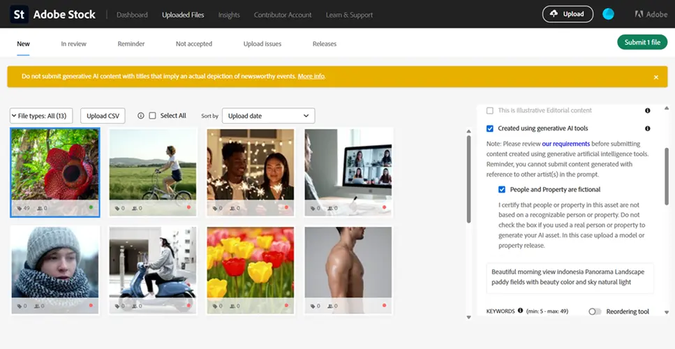Click keyword tag icon on the sparklers couple thumbnail
The height and width of the screenshot is (349, 675).
(215, 208)
